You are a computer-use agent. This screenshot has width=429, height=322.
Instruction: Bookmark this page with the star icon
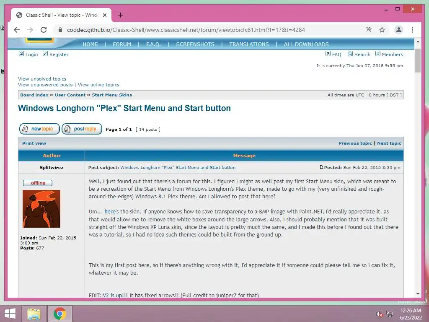pyautogui.click(x=382, y=30)
